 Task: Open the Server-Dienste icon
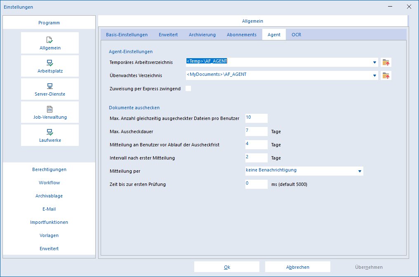50,89
